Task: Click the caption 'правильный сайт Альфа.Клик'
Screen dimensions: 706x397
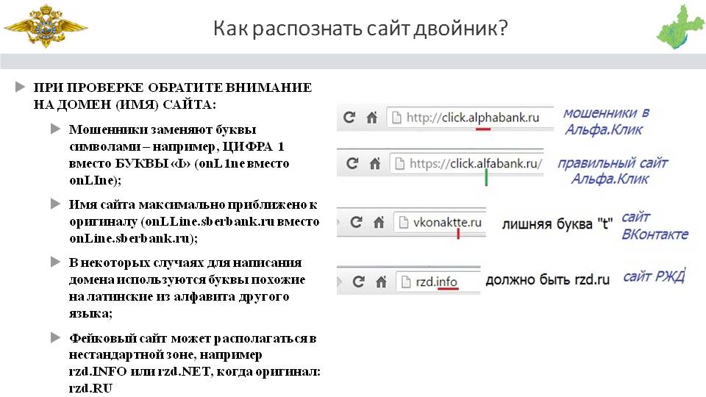Action: click(613, 171)
